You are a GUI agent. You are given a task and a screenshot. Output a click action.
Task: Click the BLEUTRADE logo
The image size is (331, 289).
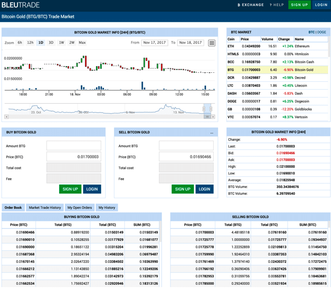[20, 5]
